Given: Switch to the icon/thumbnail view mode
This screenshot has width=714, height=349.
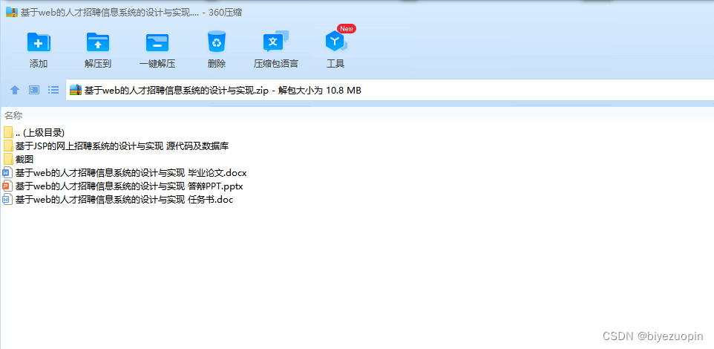Looking at the screenshot, I should pos(34,90).
